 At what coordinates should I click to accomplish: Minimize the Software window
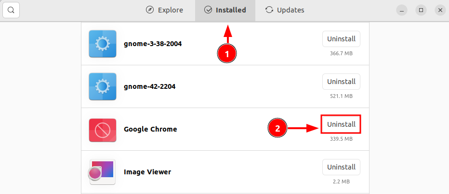(x=402, y=10)
